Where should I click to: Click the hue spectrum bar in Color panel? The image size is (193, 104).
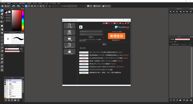pos(23,20)
